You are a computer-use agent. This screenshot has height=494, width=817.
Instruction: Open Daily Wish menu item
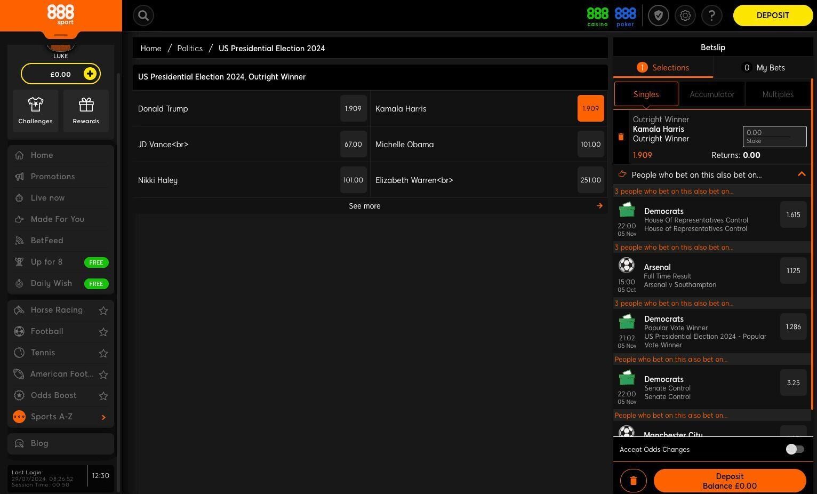[x=61, y=283]
